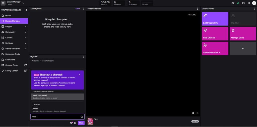
Task: Select Stream Manager in sidebar
Action: click(14, 21)
